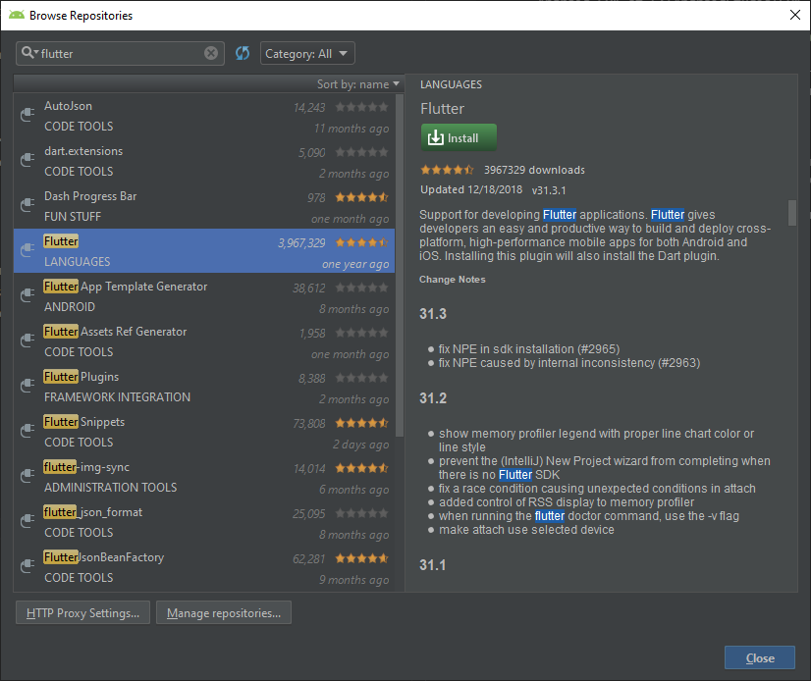Install the Flutter plugin
This screenshot has width=811, height=681.
459,137
